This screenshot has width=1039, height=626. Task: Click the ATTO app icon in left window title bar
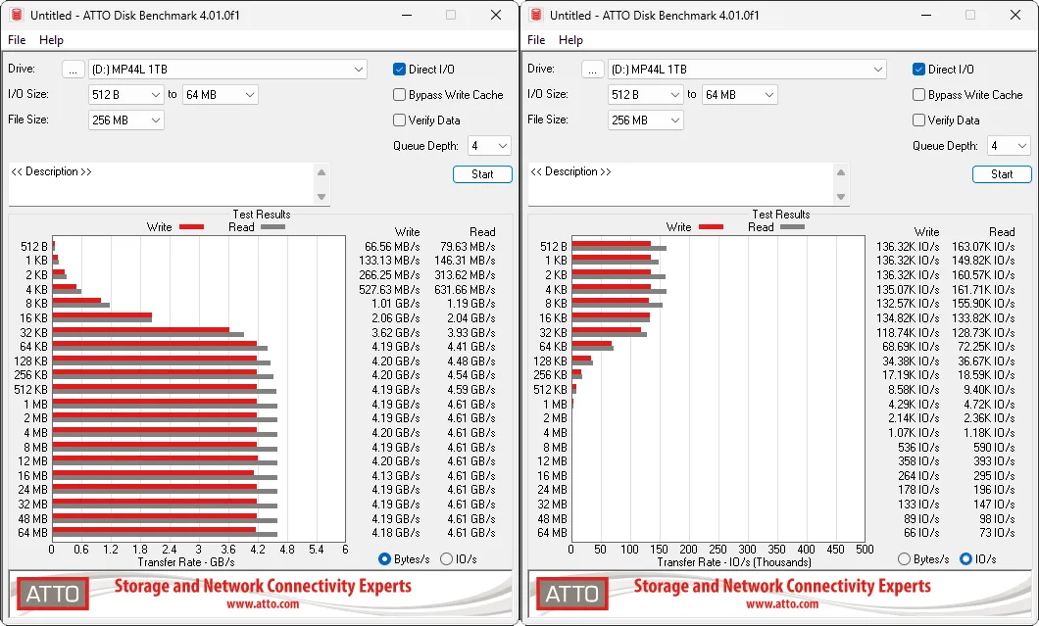click(x=17, y=15)
